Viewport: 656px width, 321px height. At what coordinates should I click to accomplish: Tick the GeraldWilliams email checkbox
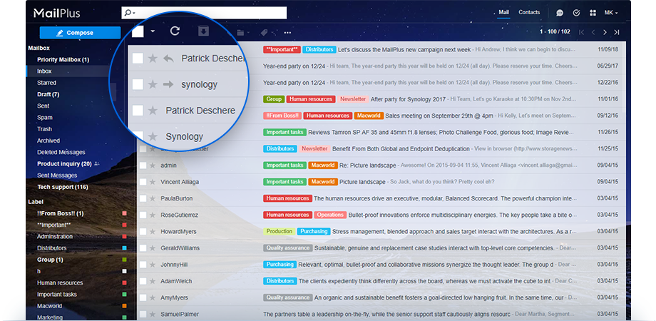[x=143, y=248]
